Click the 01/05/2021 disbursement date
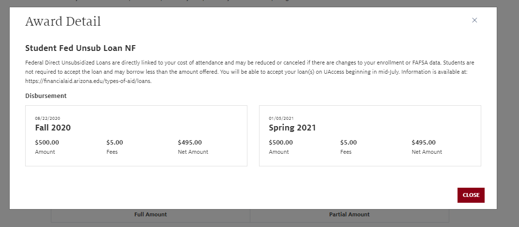This screenshot has height=227, width=519. coord(281,118)
